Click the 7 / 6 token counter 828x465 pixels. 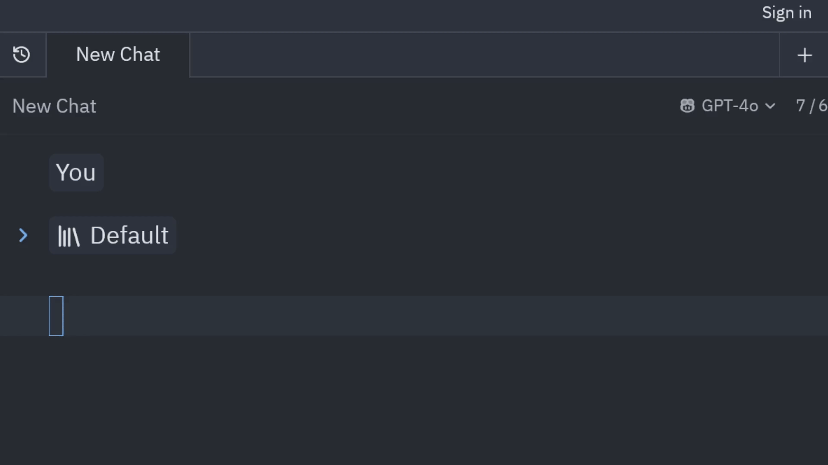tap(811, 106)
